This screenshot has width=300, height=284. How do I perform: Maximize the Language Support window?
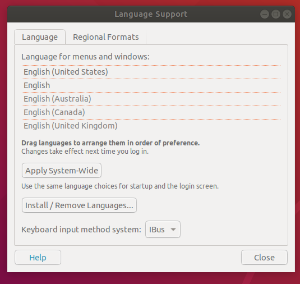click(276, 14)
